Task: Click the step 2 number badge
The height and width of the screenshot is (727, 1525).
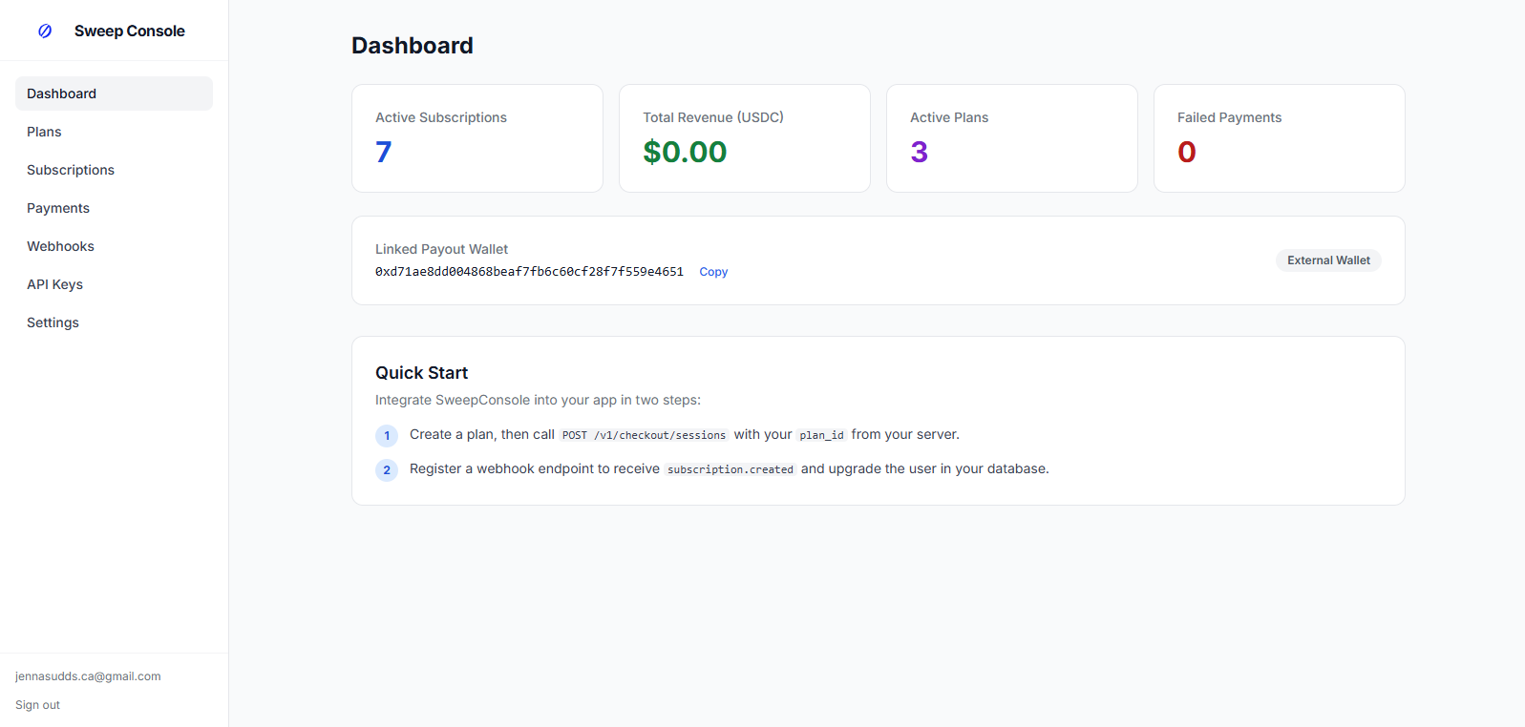Action: click(x=387, y=470)
